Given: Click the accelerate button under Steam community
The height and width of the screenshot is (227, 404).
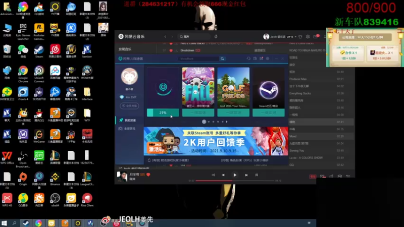Looking at the screenshot, I should click(269, 112).
